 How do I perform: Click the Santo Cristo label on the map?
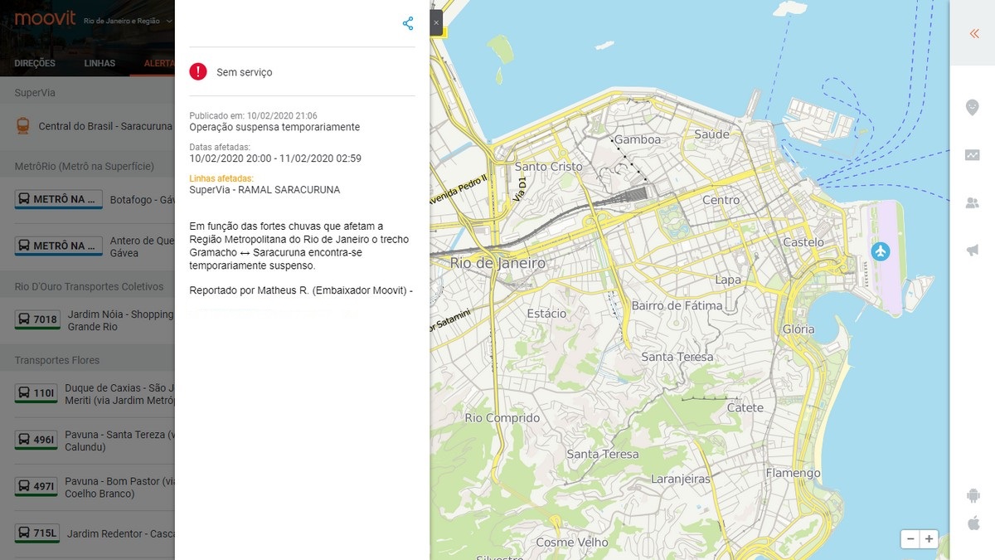coord(549,166)
